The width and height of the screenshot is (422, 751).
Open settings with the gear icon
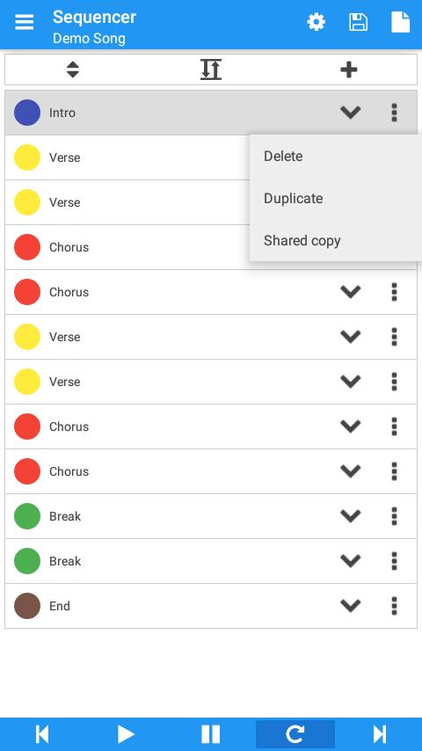(316, 22)
